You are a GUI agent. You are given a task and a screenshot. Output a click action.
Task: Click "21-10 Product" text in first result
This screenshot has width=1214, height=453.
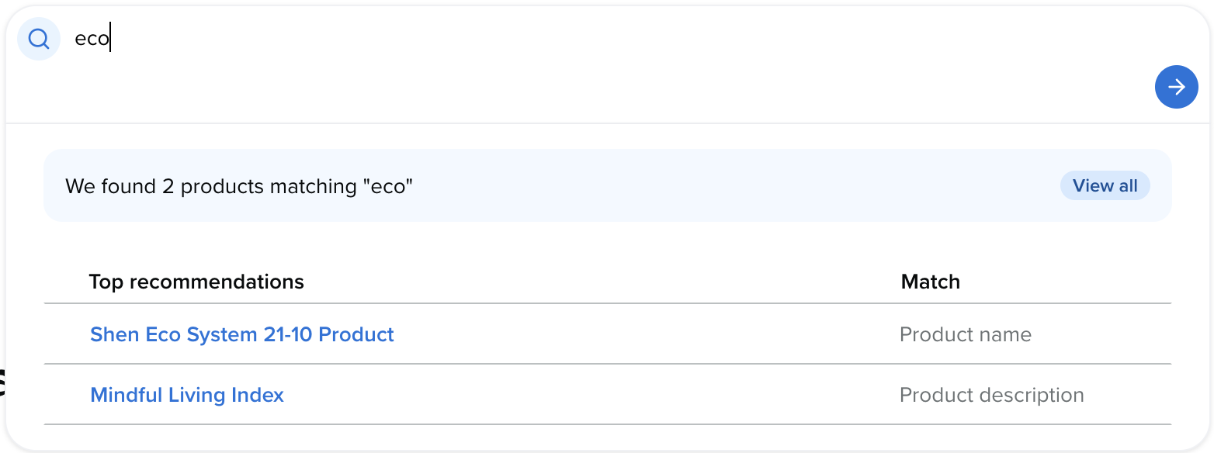[335, 334]
